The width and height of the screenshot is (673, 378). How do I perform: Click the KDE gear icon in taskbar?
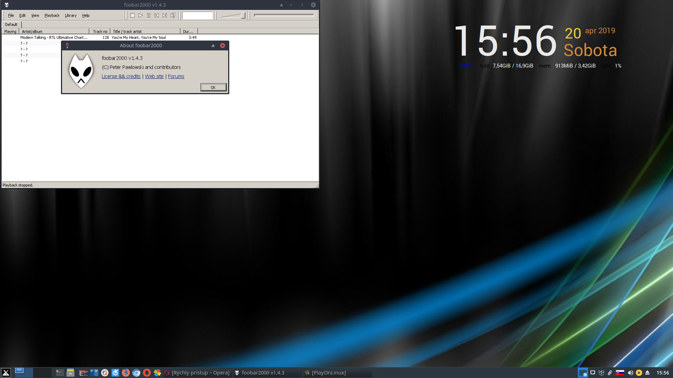[x=115, y=373]
